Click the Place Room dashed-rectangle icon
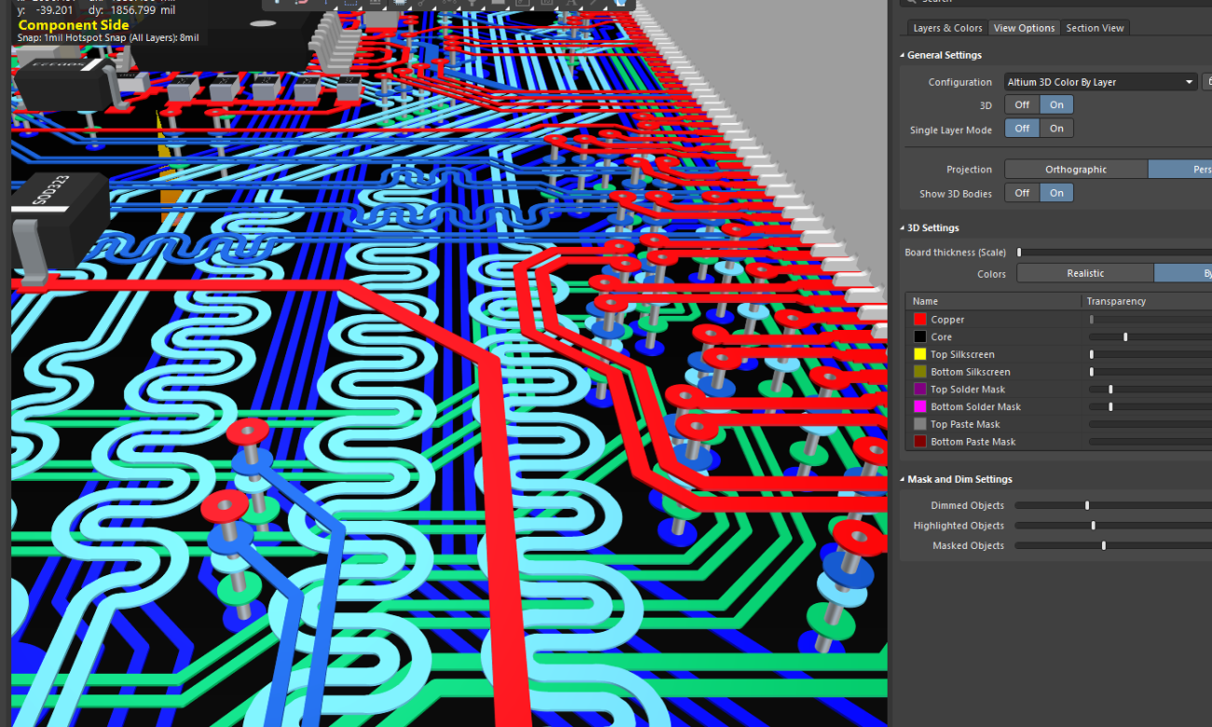Screen dimensions: 1212x727 tap(351, 4)
